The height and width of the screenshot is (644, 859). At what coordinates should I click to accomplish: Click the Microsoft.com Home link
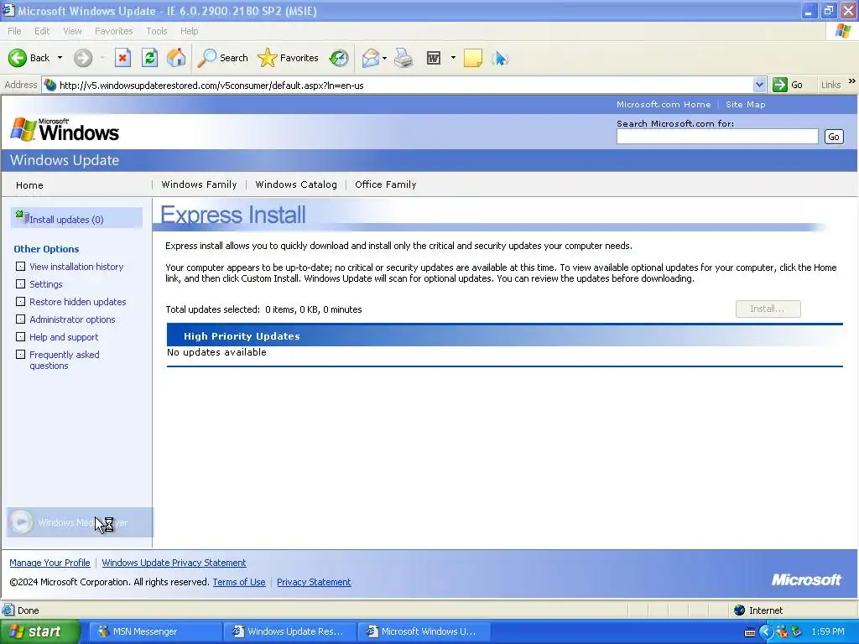click(x=664, y=104)
